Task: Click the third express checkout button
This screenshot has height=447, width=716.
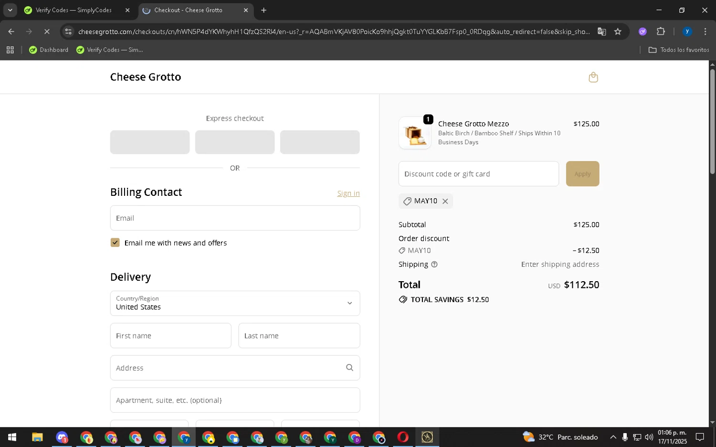Action: [x=320, y=142]
